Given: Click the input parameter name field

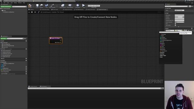Looking at the screenshot, I should (170, 30).
